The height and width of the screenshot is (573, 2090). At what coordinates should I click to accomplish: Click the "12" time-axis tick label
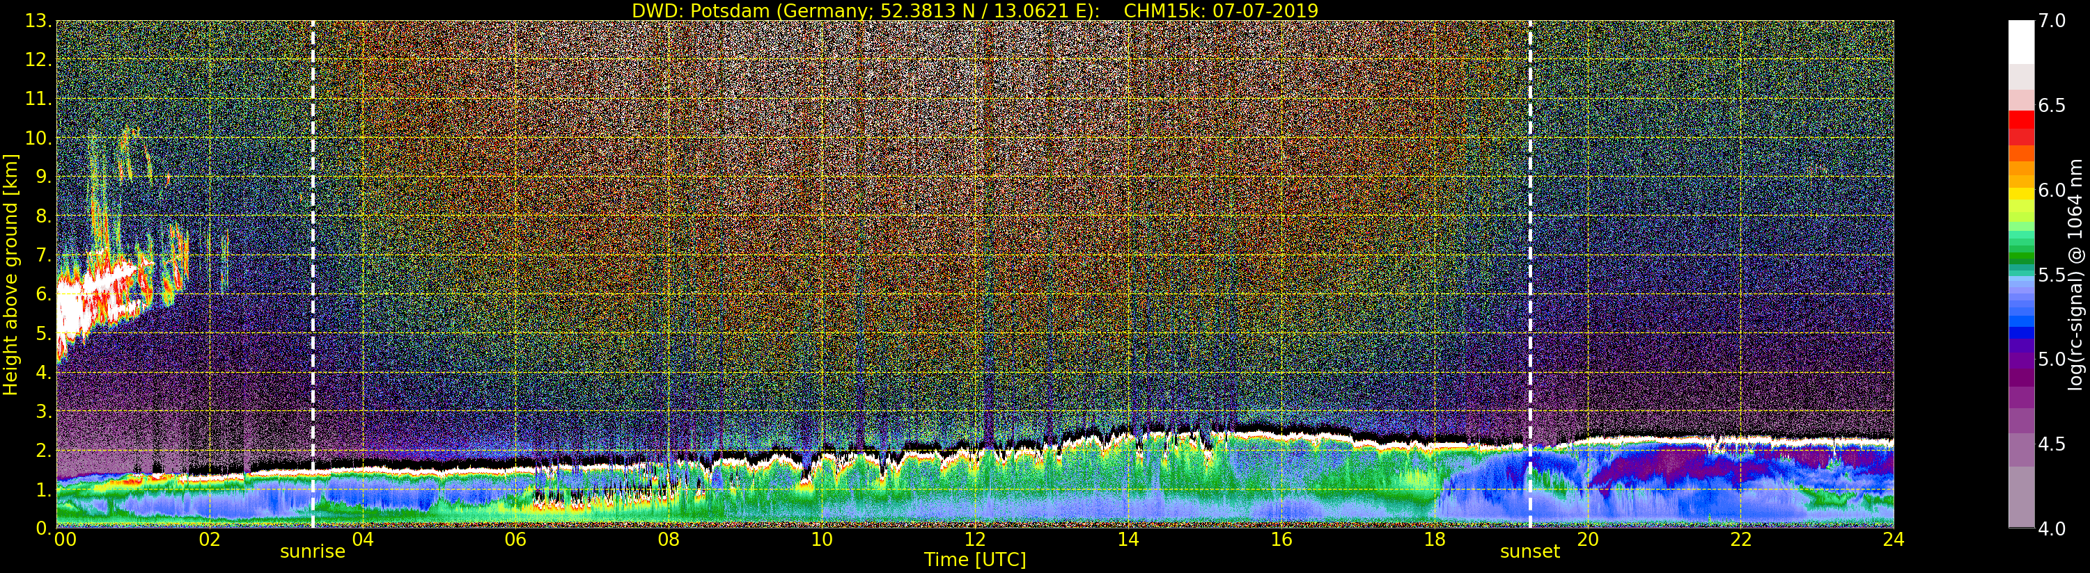click(x=975, y=539)
